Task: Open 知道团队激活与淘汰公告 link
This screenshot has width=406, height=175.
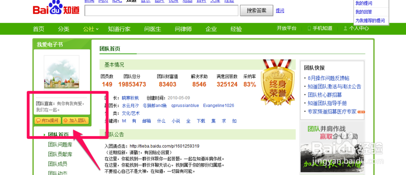Action: pos(334,87)
